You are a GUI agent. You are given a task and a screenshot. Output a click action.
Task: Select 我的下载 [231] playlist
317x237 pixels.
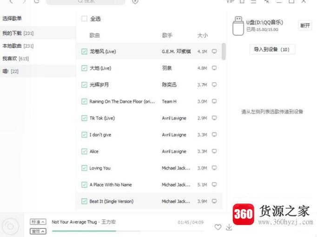point(38,33)
